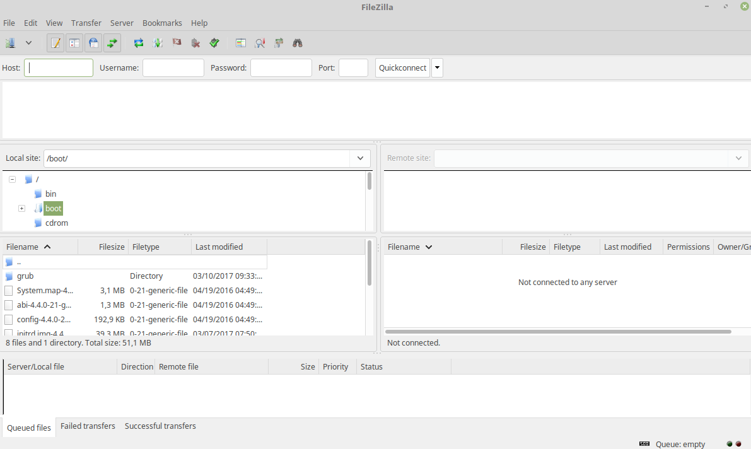Screen dimensions: 751x449
Task: Open the Quickconnect history dropdown
Action: tap(437, 67)
